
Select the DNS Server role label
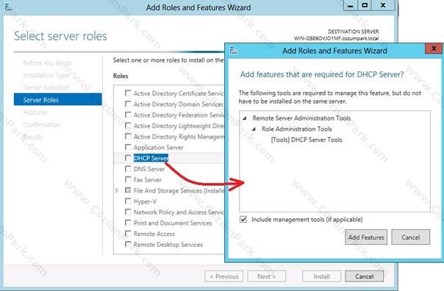[149, 169]
